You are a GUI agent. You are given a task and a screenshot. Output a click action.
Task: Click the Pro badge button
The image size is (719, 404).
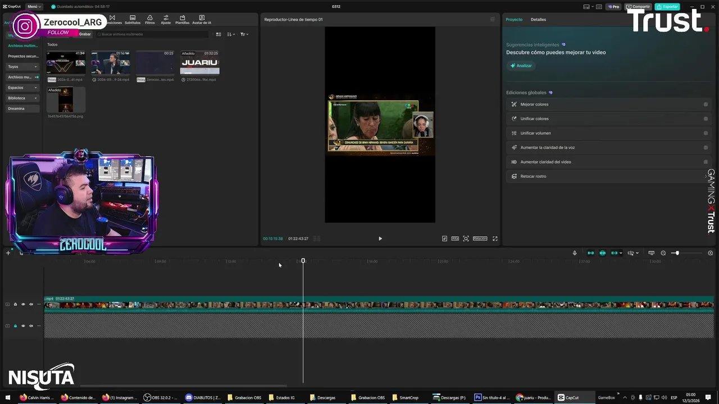coord(613,7)
